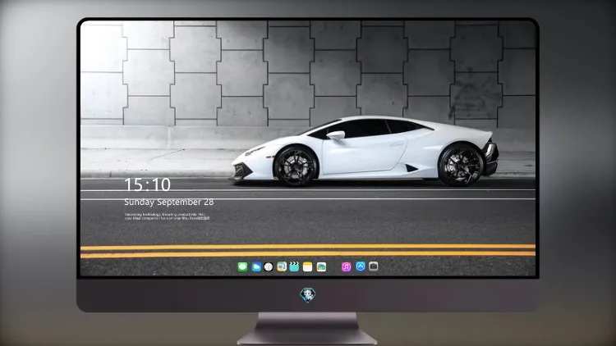
Task: Open the Photos gallery icon in dock
Action: [321, 266]
